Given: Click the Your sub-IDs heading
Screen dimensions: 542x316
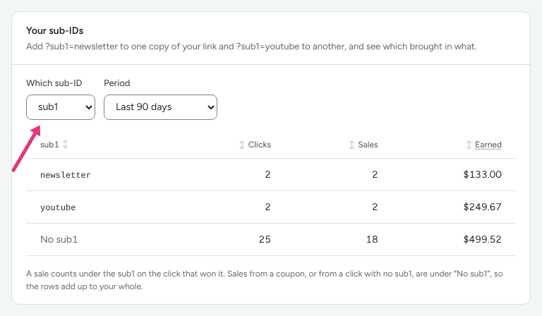Looking at the screenshot, I should (54, 31).
